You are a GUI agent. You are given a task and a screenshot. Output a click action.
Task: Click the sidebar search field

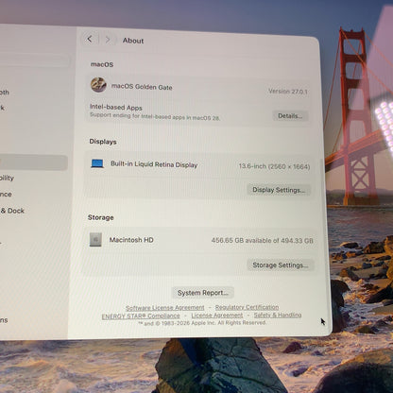pos(34,60)
